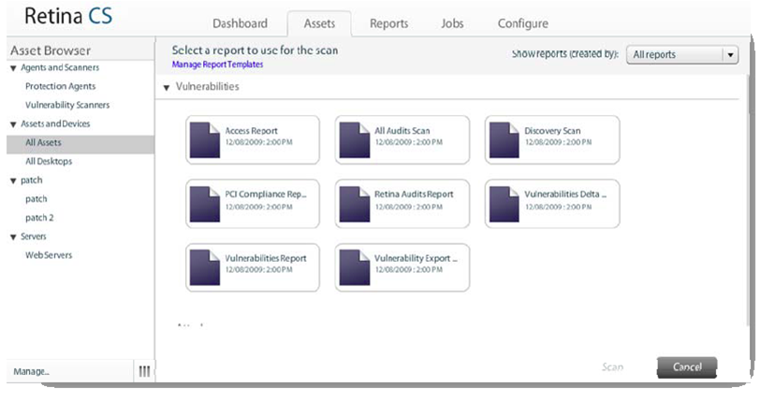Select All Desktops in the tree

click(49, 161)
